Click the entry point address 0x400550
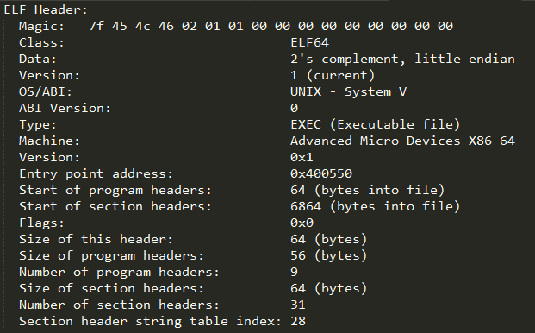 [x=321, y=174]
